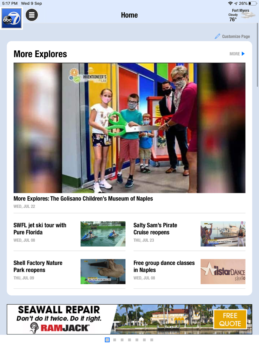
Task: Tap the battery status icon
Action: tap(253, 3)
